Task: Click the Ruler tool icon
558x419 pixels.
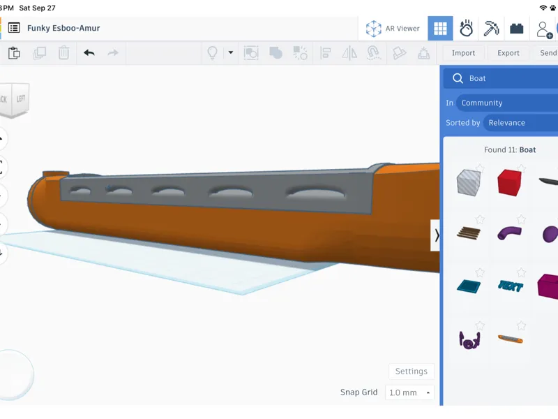Action: pos(423,53)
